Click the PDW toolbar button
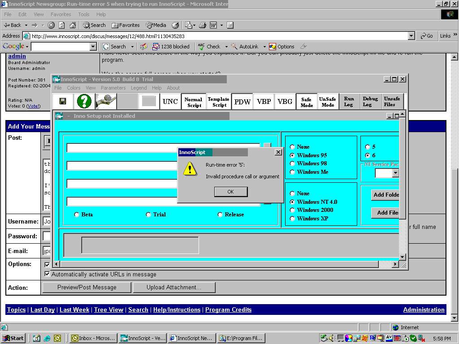Image resolution: width=459 pixels, height=344 pixels. click(242, 102)
